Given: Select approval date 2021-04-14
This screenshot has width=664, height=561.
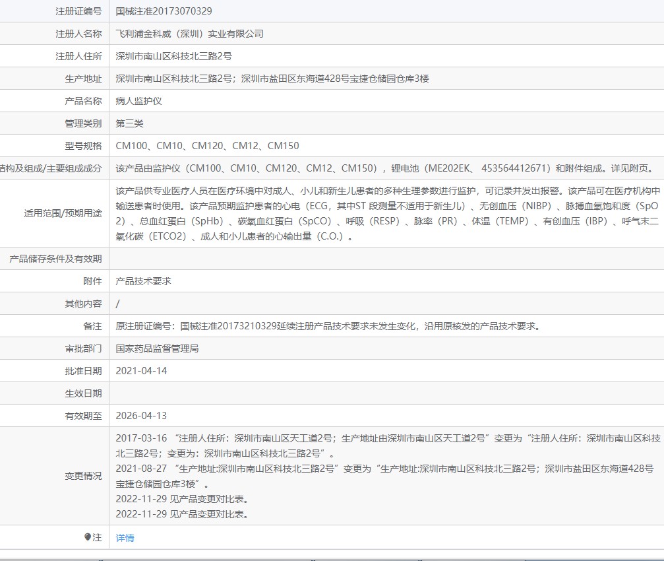Looking at the screenshot, I should point(142,371).
